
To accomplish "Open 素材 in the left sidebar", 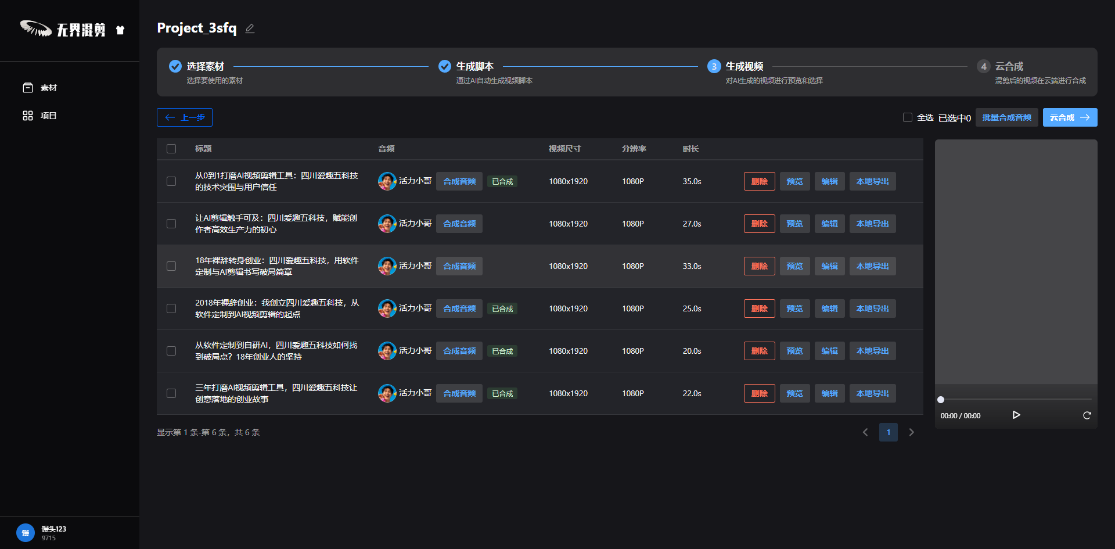I will 40,88.
